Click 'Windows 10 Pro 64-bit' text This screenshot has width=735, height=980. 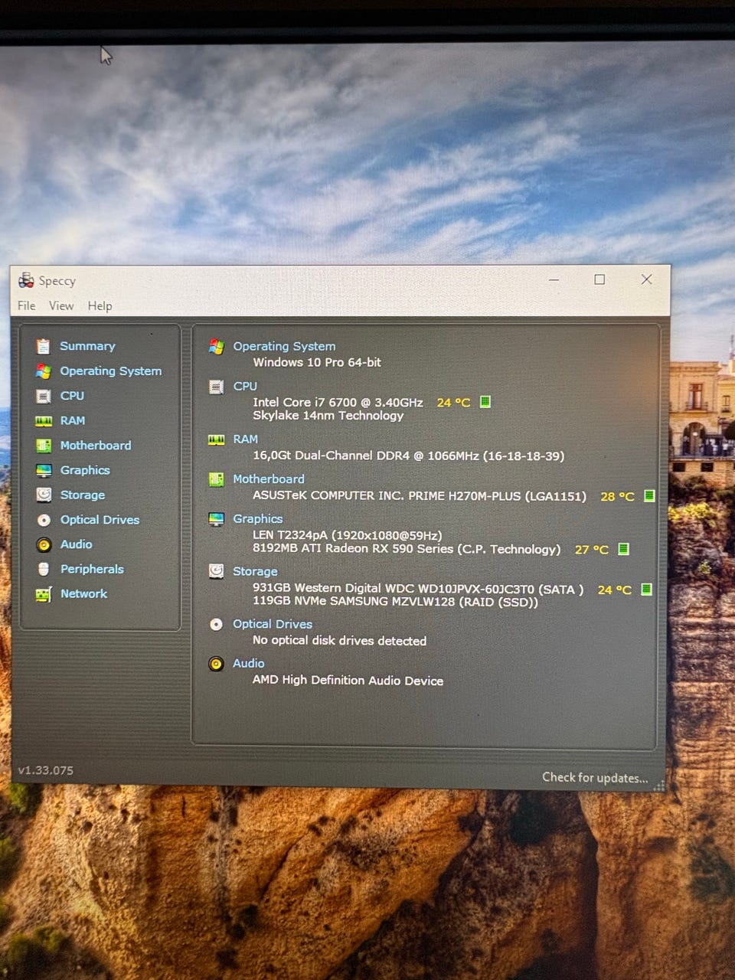pos(317,362)
